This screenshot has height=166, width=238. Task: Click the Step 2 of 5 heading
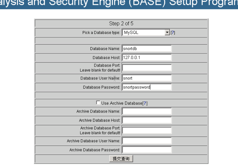pos(121,23)
